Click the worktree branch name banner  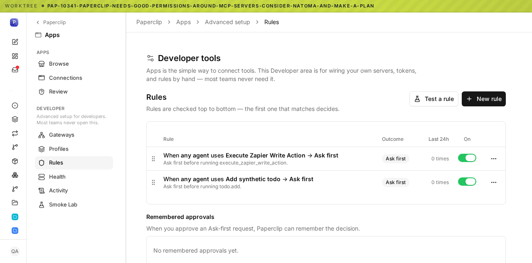tap(211, 6)
